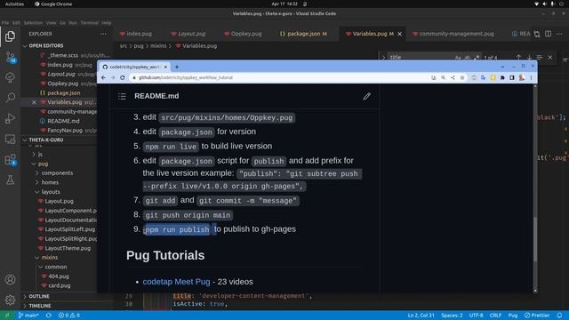This screenshot has width=569, height=320.
Task: Switch to the package.json editor tab
Action: (304, 34)
